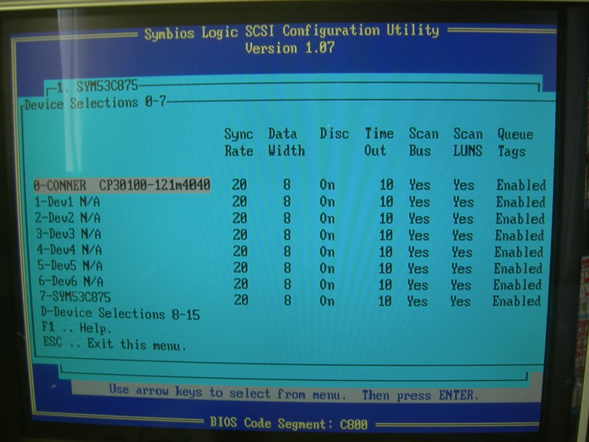Click the Scan LUNS column header
The width and height of the screenshot is (589, 442).
click(x=468, y=142)
